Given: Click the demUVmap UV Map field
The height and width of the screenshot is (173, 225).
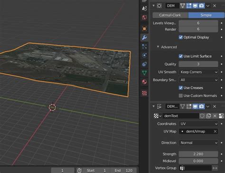Looking at the screenshot, I should click(198, 131).
